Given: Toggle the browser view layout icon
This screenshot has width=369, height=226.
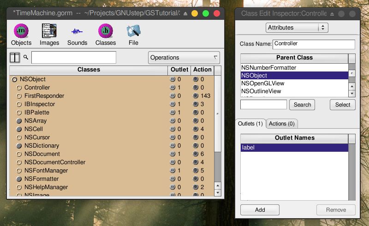Looking at the screenshot, I should (15, 58).
